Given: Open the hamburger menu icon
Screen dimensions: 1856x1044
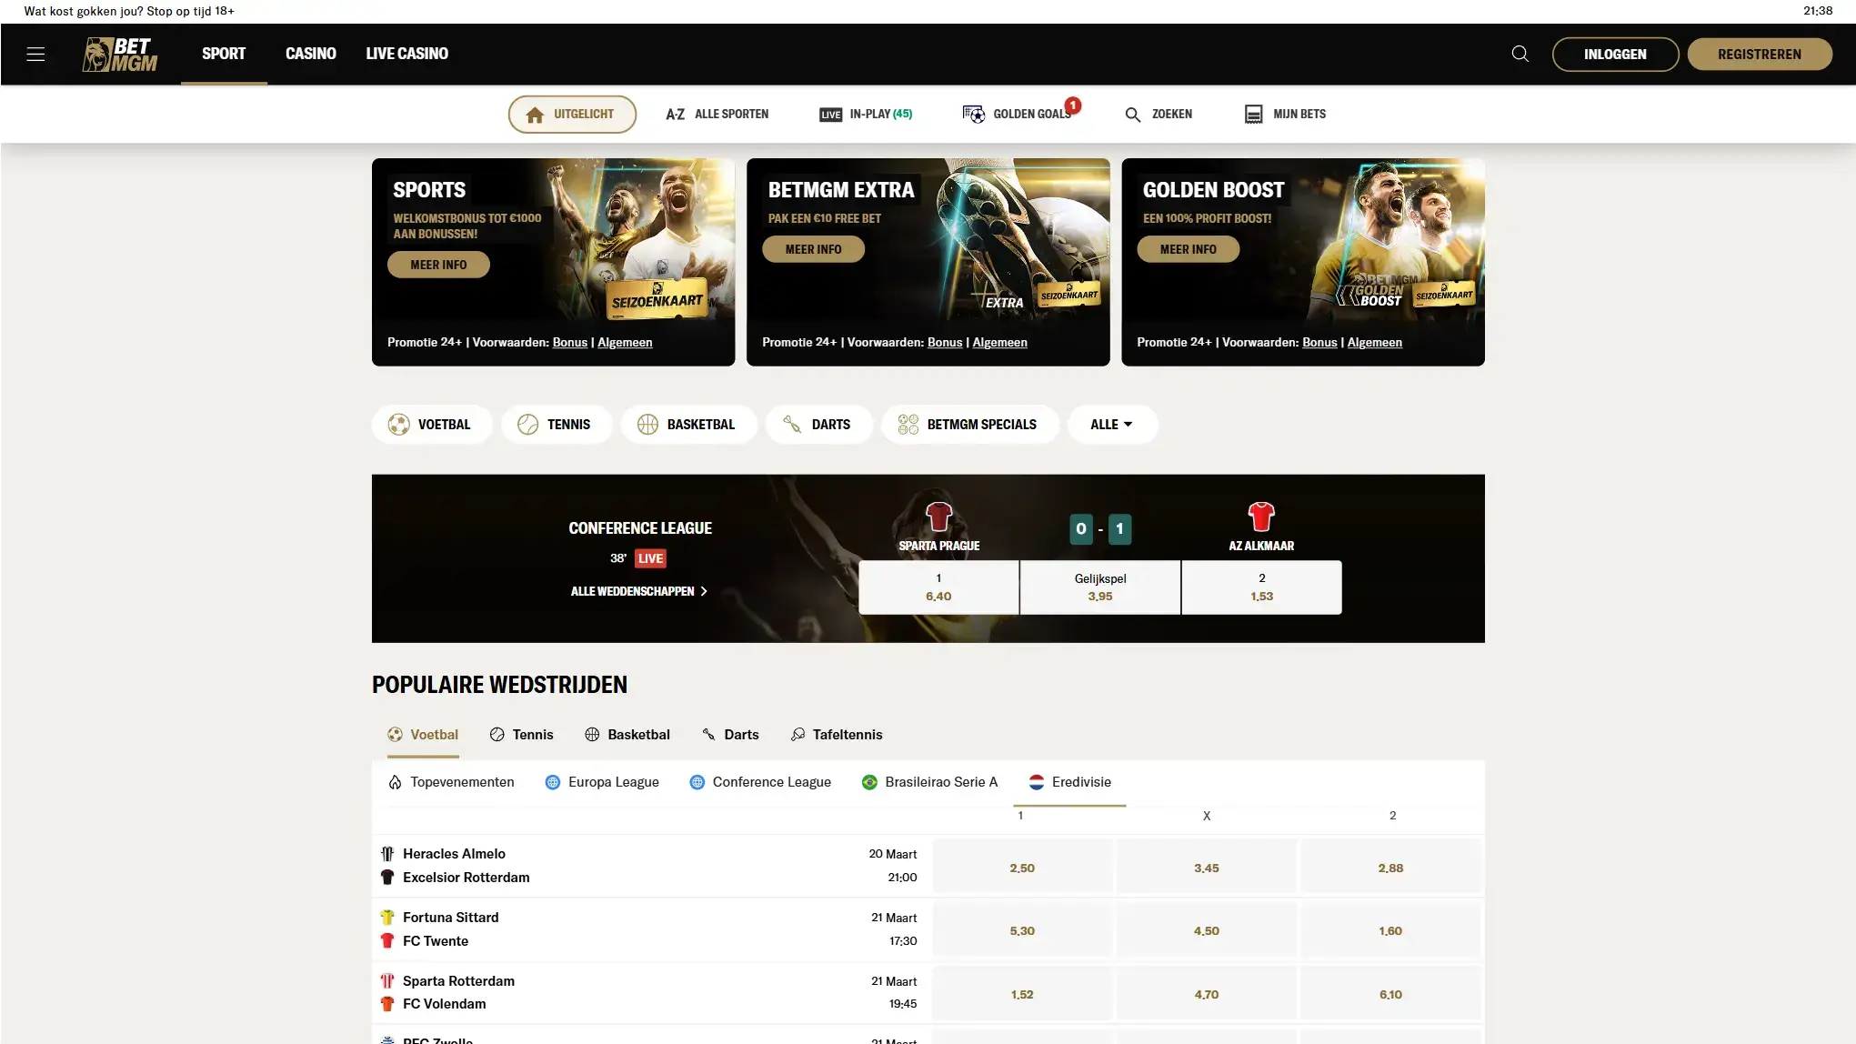Looking at the screenshot, I should pyautogui.click(x=35, y=55).
